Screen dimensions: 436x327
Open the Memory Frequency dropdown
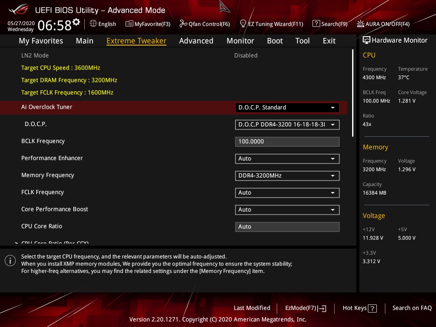[x=287, y=176]
